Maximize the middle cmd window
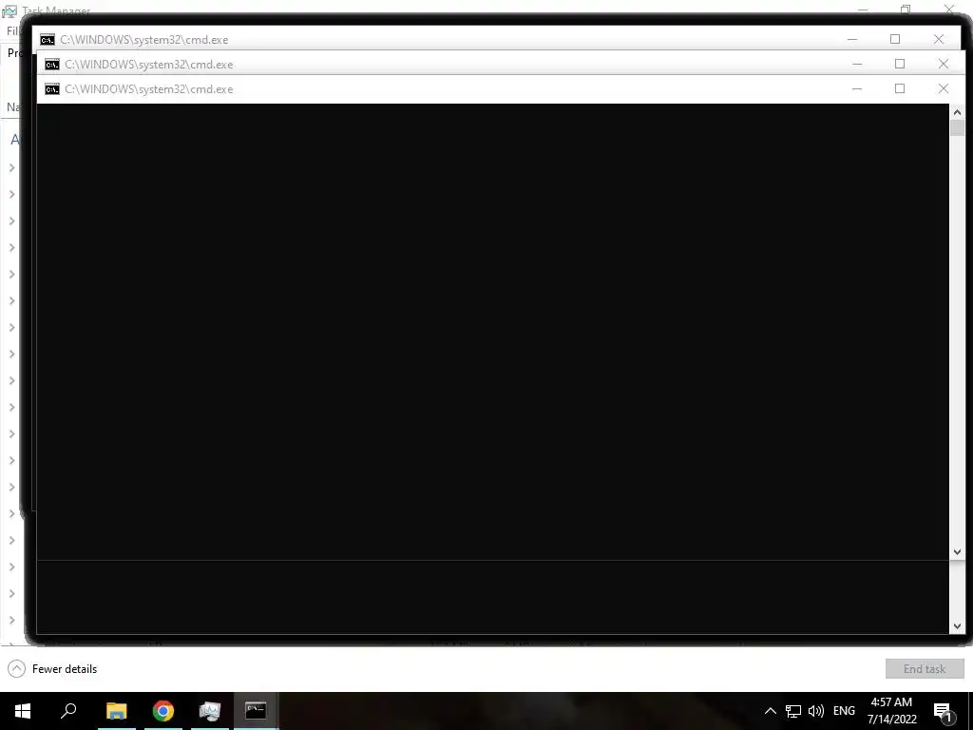Image resolution: width=973 pixels, height=730 pixels. click(900, 64)
